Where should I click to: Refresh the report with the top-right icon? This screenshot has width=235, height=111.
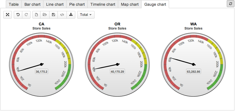tap(230, 4)
